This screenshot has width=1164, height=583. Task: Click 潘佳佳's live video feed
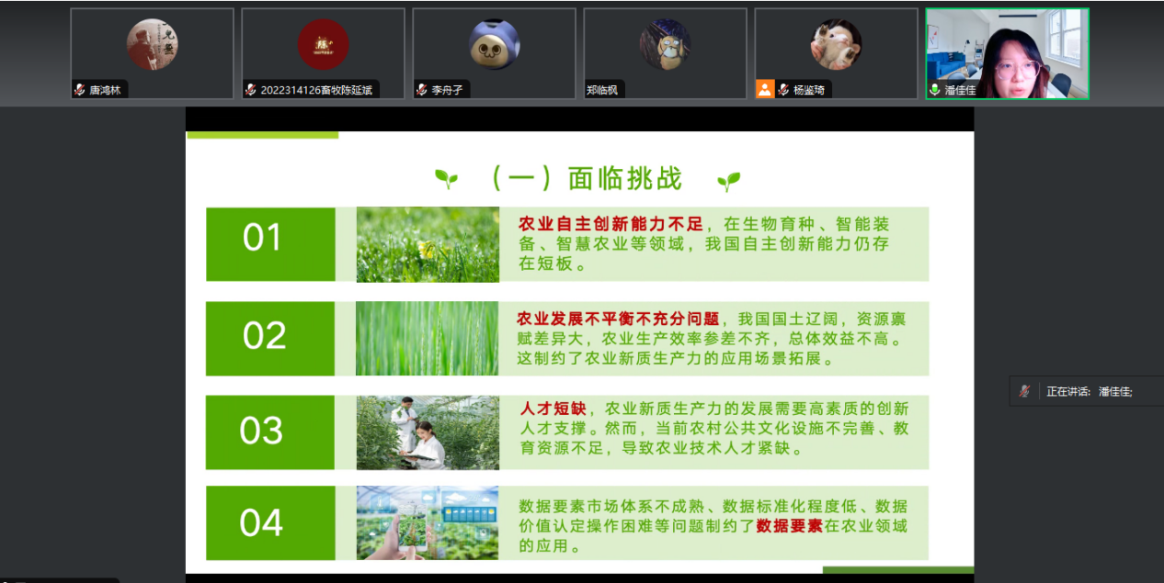click(1007, 50)
